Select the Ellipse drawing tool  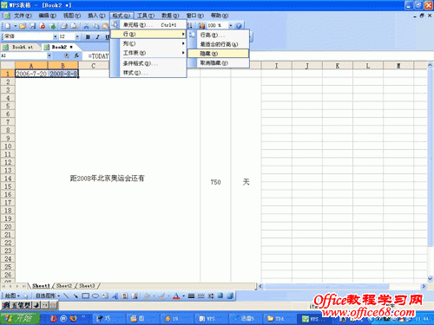pos(95,296)
